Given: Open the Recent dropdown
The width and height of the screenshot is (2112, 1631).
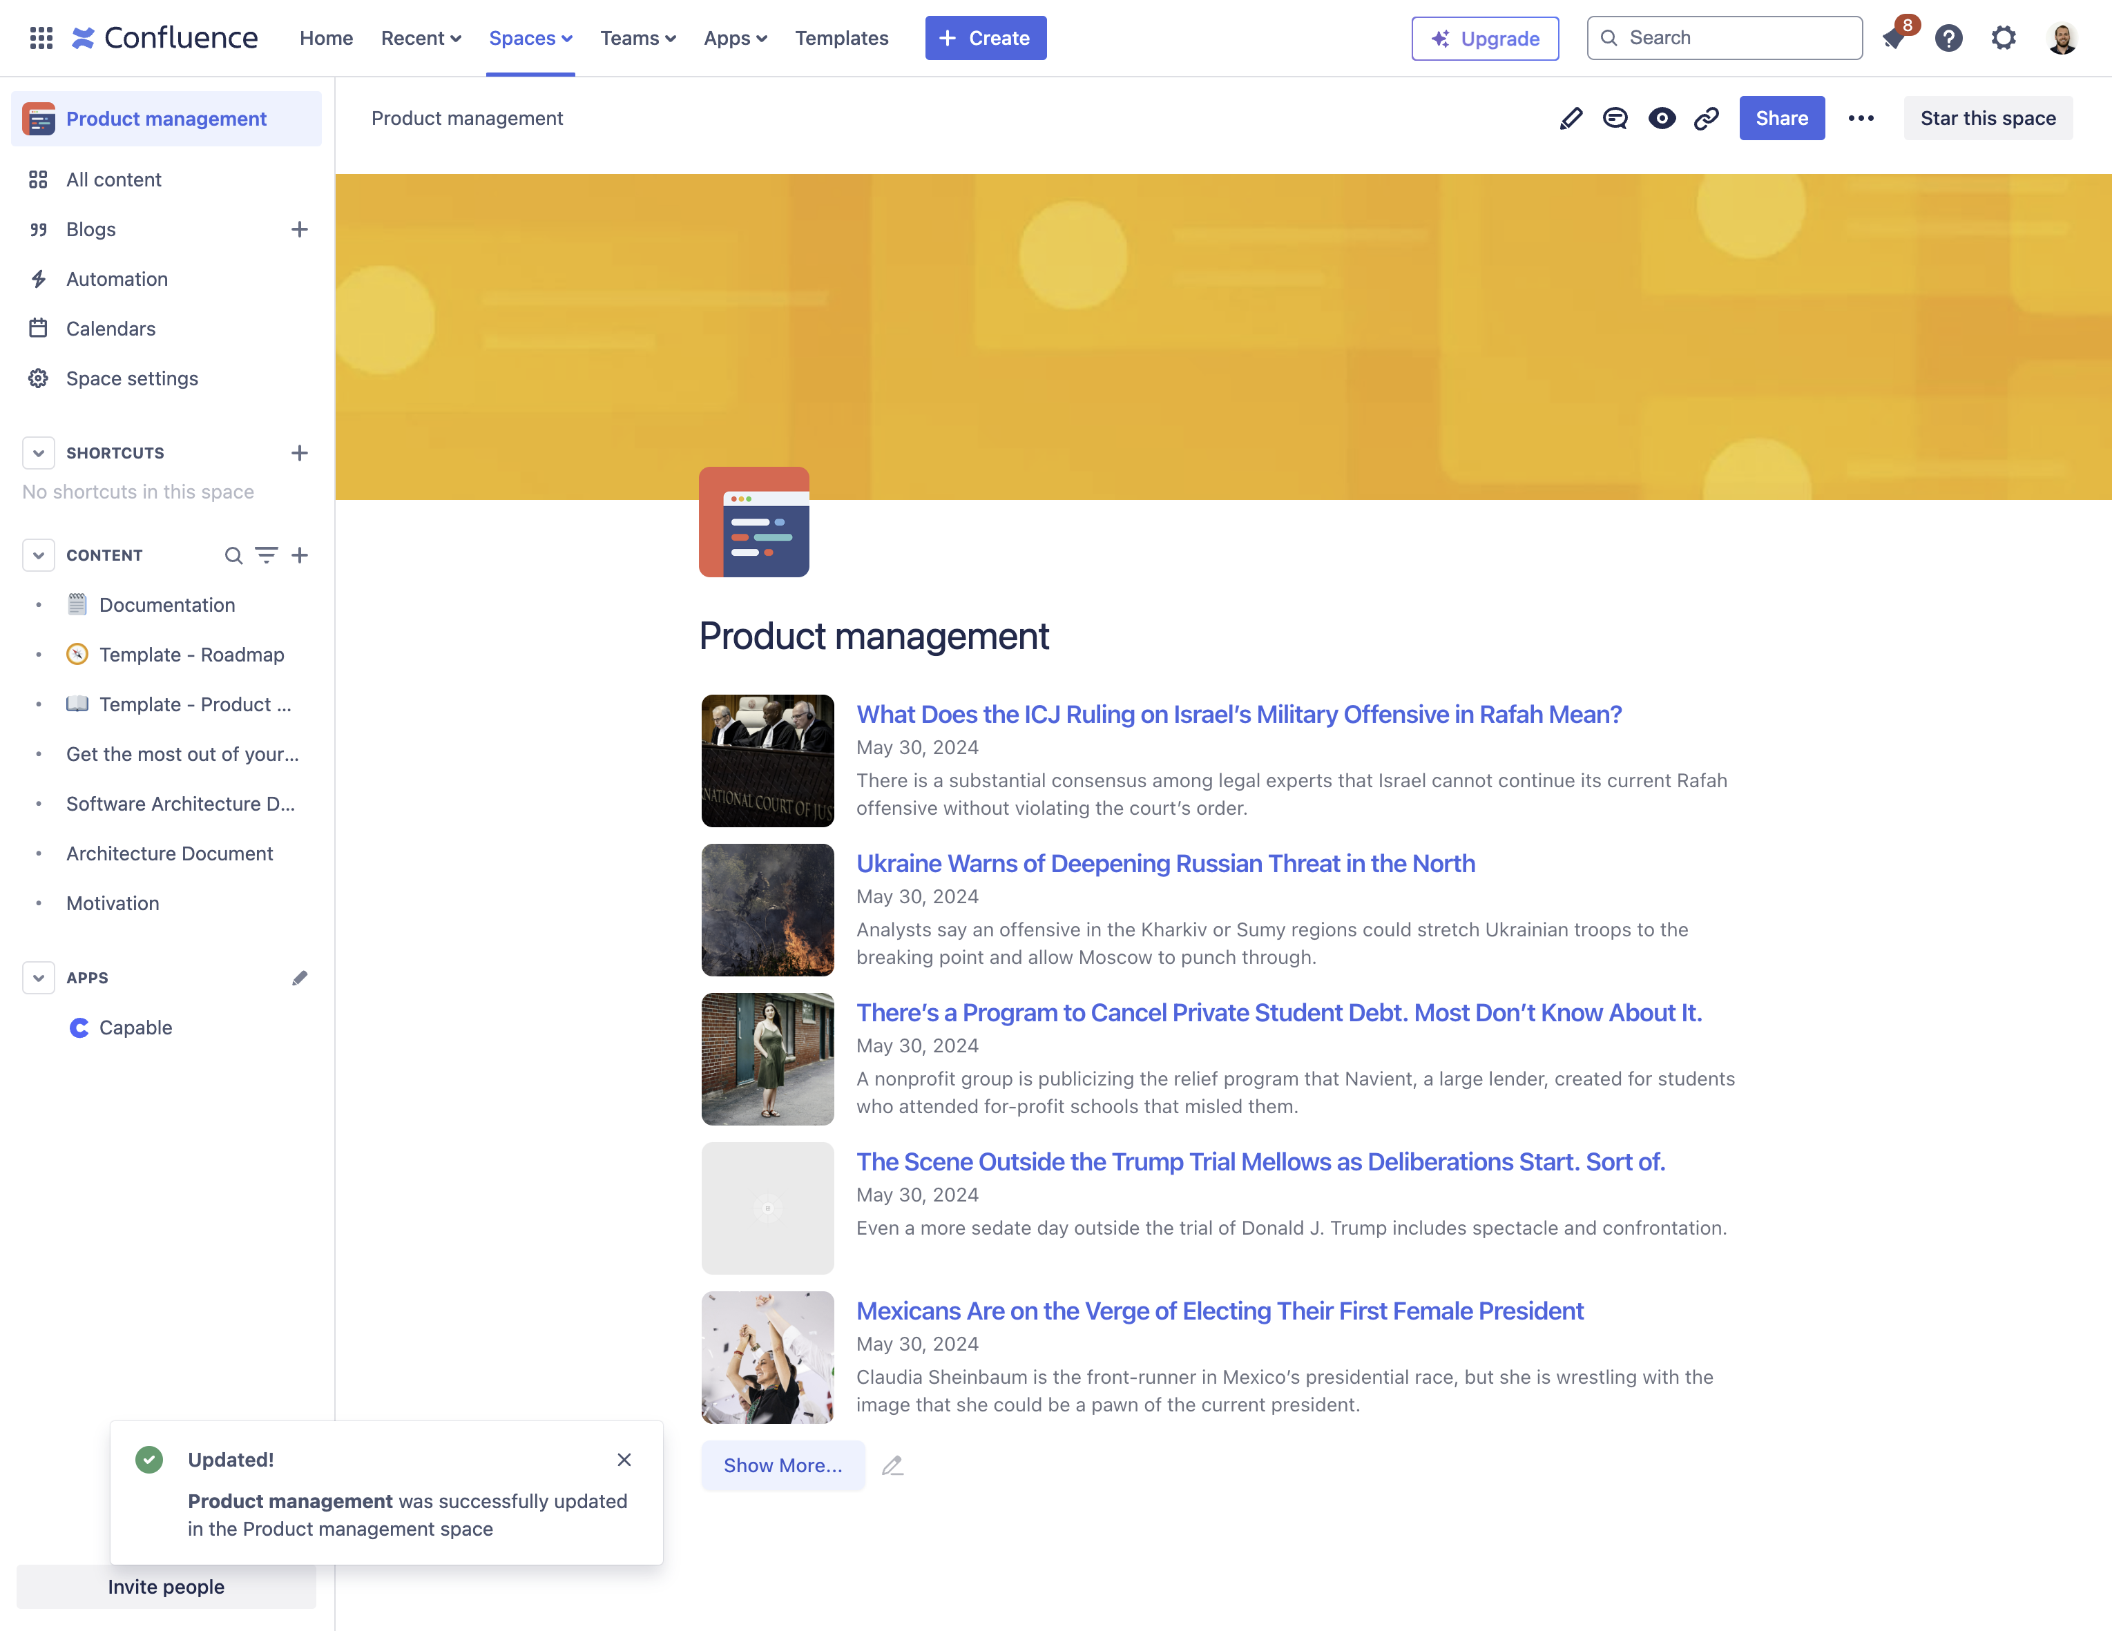Looking at the screenshot, I should pos(421,38).
